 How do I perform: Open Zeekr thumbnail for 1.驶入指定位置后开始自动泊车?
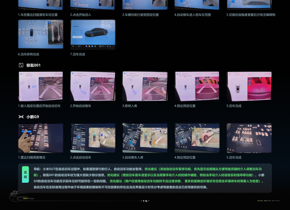click(41, 86)
